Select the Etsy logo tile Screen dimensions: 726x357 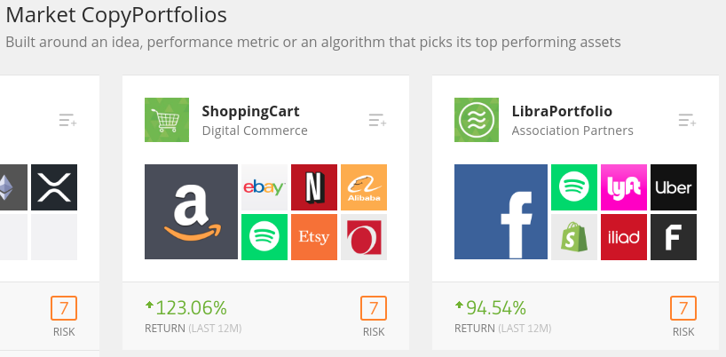(x=314, y=236)
